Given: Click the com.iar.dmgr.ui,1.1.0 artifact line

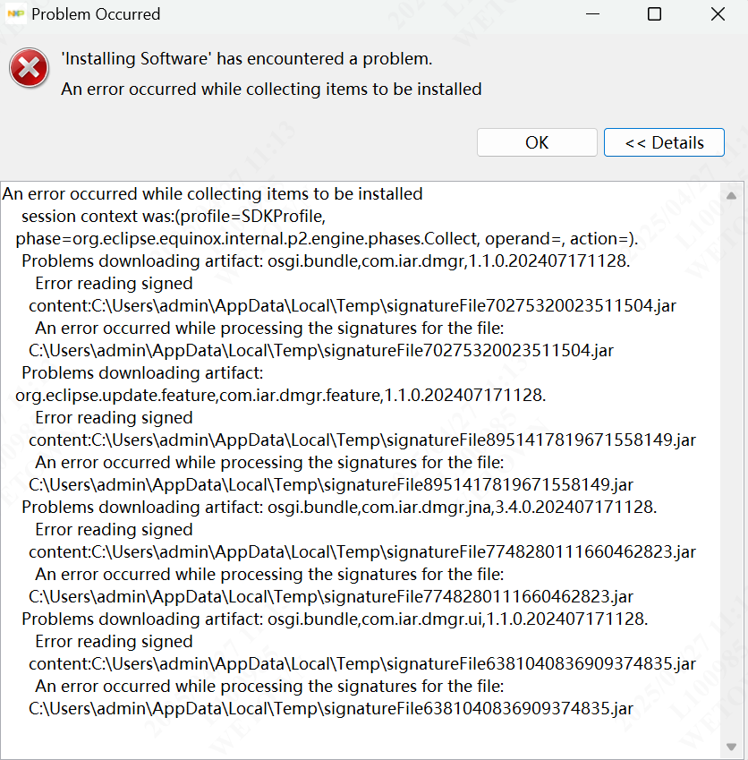Looking at the screenshot, I should pyautogui.click(x=335, y=619).
